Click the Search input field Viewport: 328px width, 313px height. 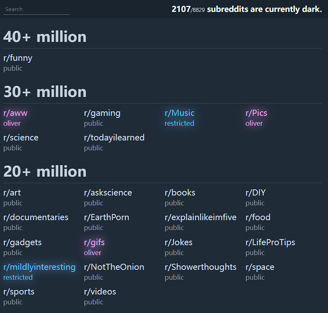pyautogui.click(x=36, y=9)
